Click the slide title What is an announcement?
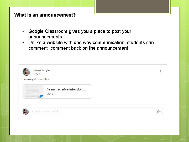The width and height of the screenshot is (189, 142). (x=45, y=15)
